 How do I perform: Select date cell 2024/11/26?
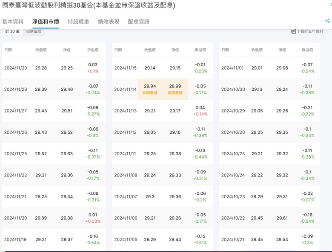point(16,132)
